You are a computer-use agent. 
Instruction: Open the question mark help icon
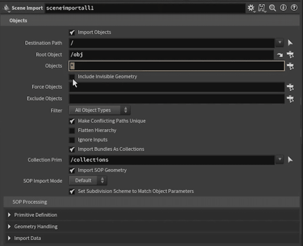click(x=294, y=8)
